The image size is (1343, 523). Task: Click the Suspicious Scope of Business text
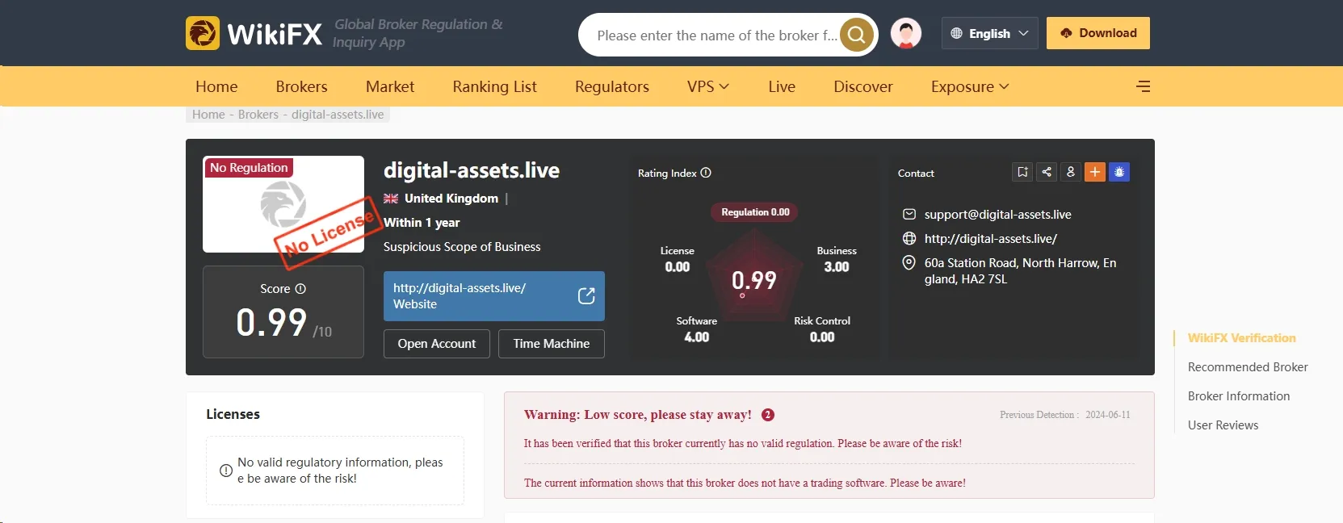[462, 247]
